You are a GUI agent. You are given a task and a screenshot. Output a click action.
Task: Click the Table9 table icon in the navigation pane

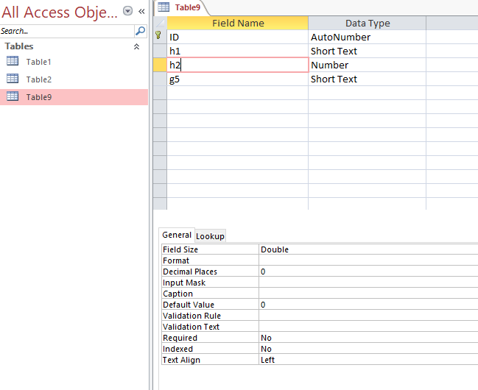(13, 97)
